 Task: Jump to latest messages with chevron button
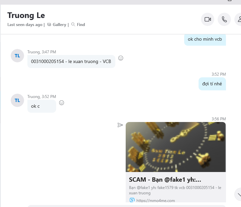point(239,194)
